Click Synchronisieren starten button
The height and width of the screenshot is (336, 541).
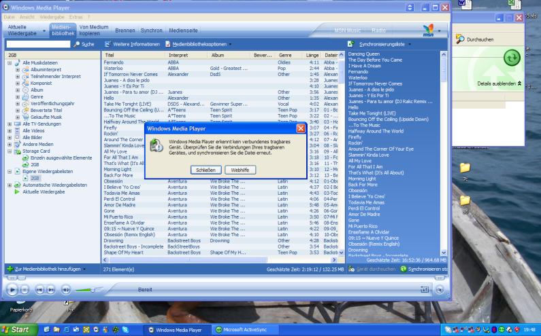424,269
